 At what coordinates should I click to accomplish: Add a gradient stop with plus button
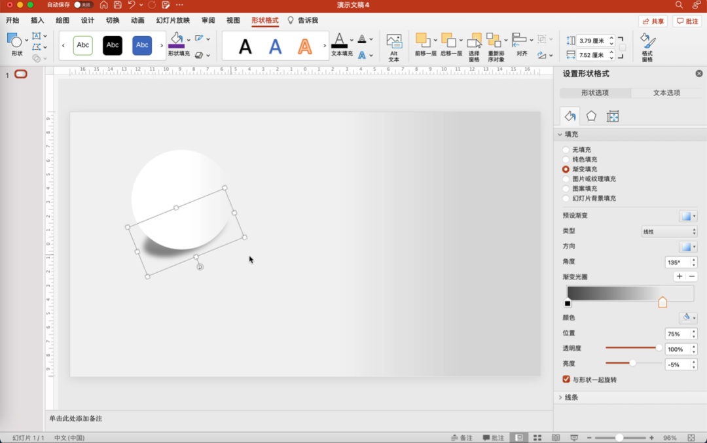[680, 277]
